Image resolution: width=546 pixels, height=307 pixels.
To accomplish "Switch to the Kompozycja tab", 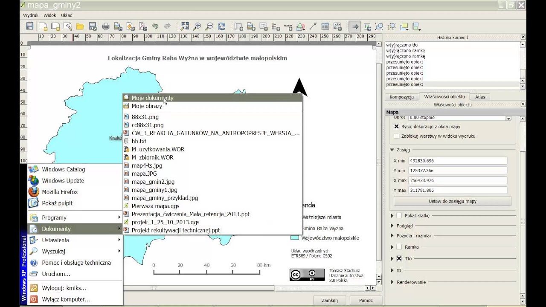I will tap(402, 97).
